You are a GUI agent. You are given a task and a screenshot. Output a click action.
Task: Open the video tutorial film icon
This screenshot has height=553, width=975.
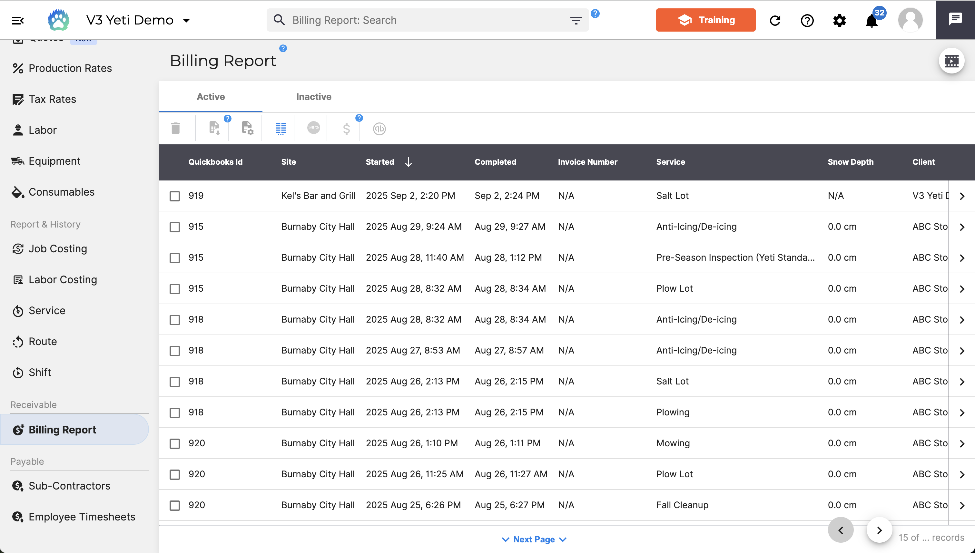point(951,61)
